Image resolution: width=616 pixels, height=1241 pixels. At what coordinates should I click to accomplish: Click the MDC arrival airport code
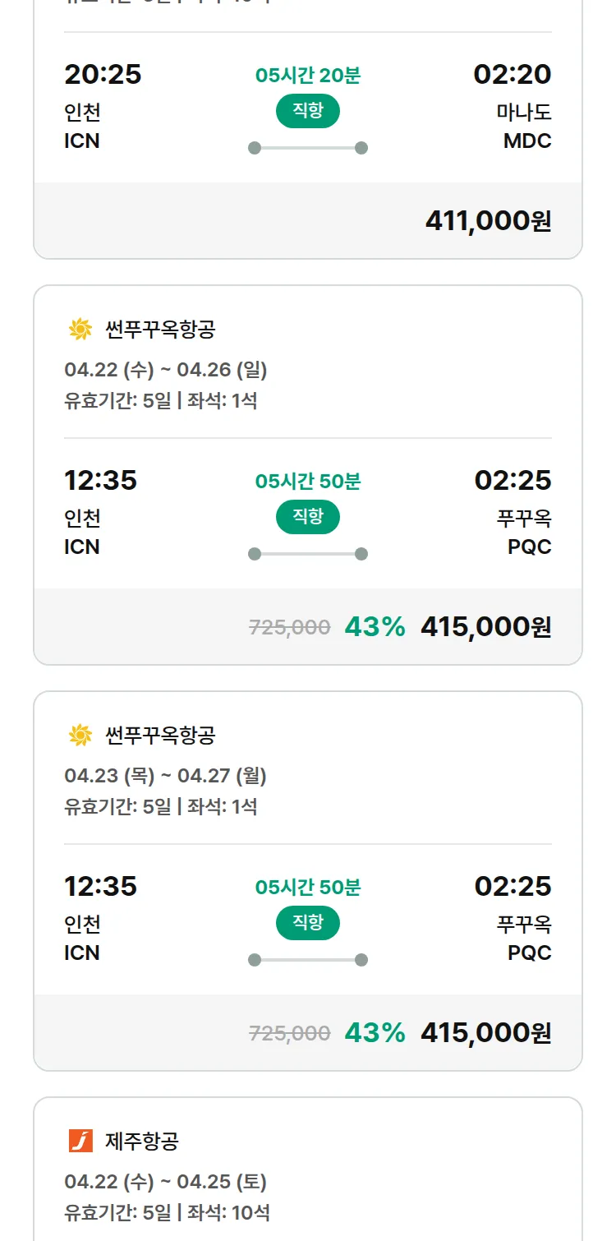pos(527,141)
